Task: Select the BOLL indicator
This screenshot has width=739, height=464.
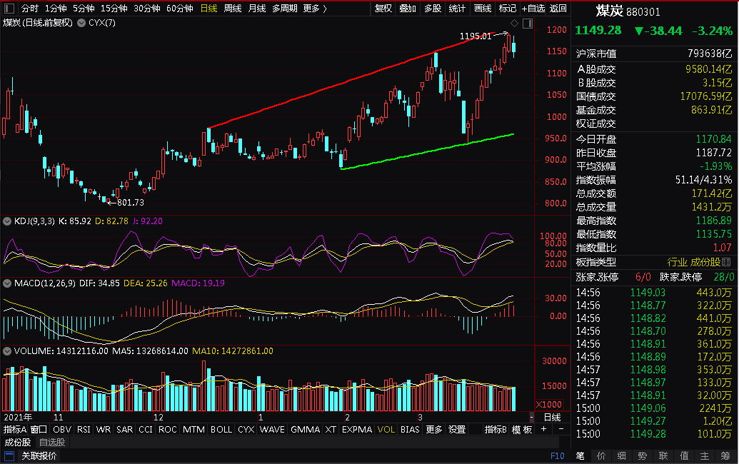Action: pyautogui.click(x=221, y=429)
